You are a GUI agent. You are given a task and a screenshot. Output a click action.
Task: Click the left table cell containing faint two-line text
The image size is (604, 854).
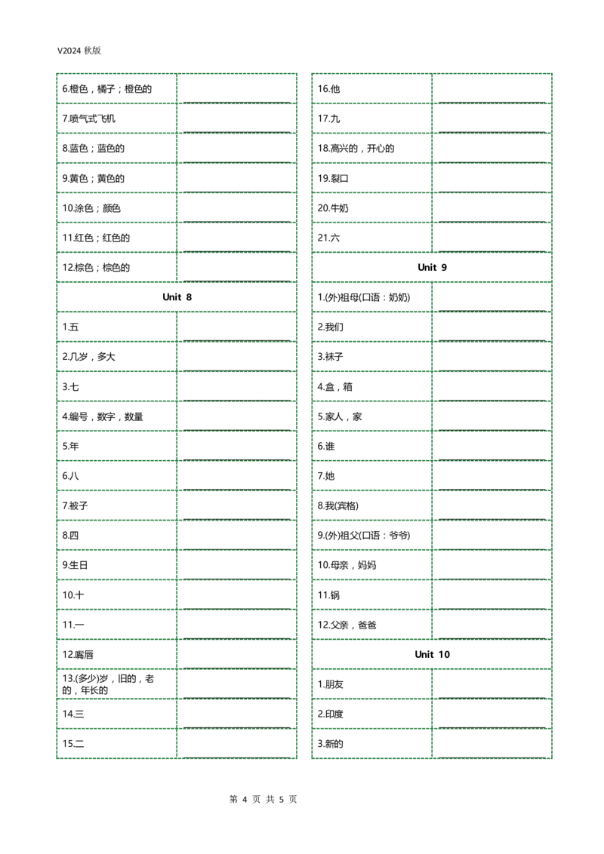click(x=117, y=684)
